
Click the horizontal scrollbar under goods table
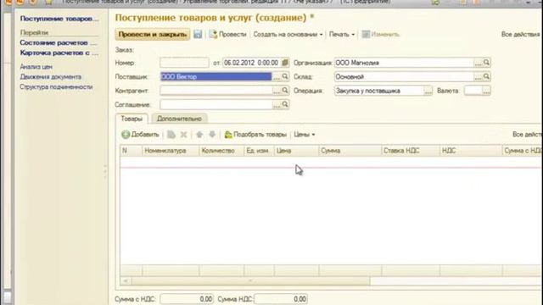[x=250, y=280]
